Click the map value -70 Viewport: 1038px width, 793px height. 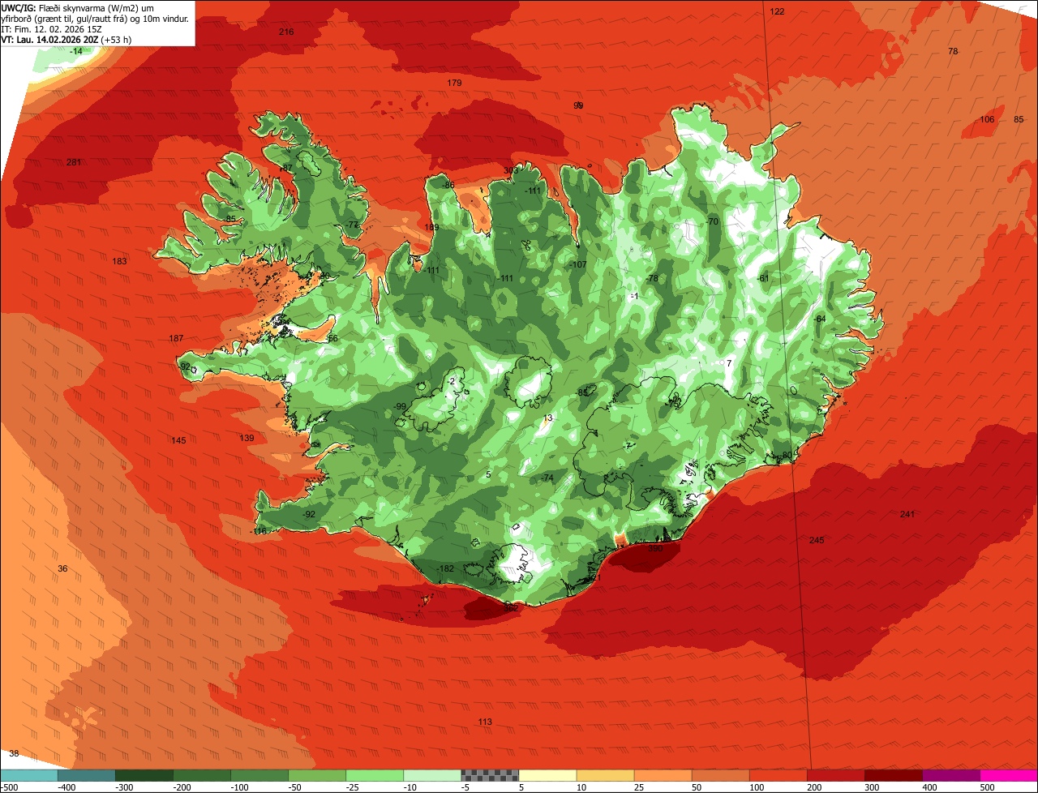pyautogui.click(x=711, y=222)
